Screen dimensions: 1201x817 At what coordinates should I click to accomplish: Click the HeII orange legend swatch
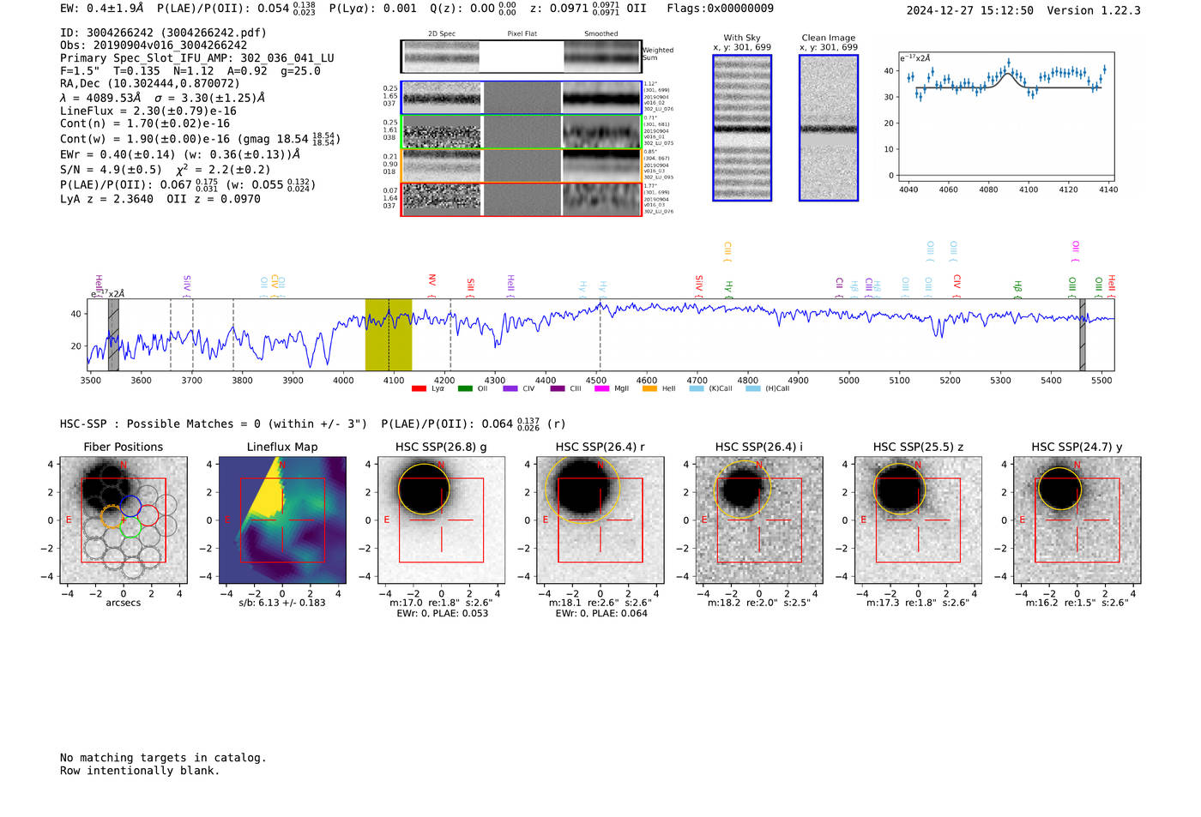[x=649, y=388]
